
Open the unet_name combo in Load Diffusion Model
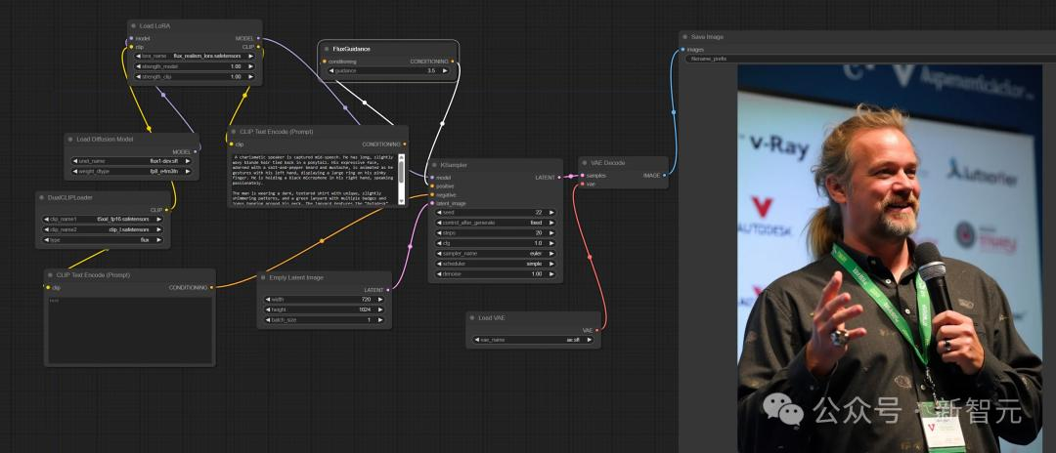click(x=131, y=161)
